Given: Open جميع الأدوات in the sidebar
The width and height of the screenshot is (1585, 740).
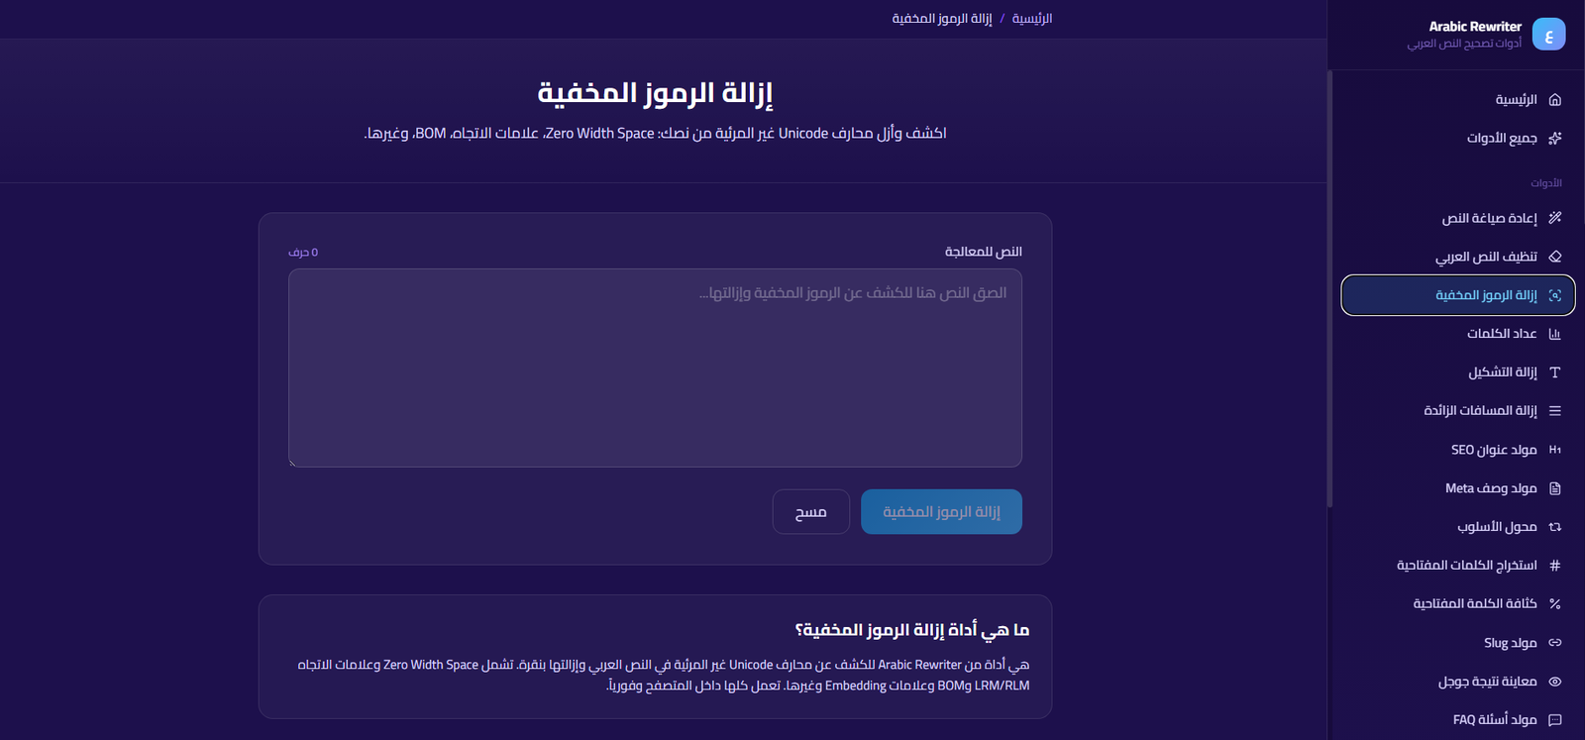Looking at the screenshot, I should point(1458,139).
